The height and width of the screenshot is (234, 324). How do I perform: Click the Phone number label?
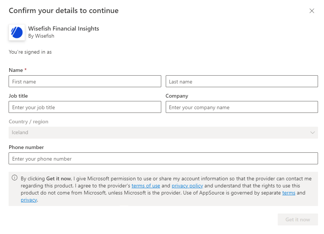[x=26, y=147]
